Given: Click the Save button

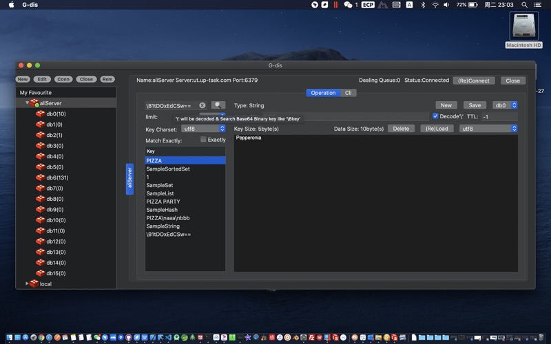Looking at the screenshot, I should [475, 105].
